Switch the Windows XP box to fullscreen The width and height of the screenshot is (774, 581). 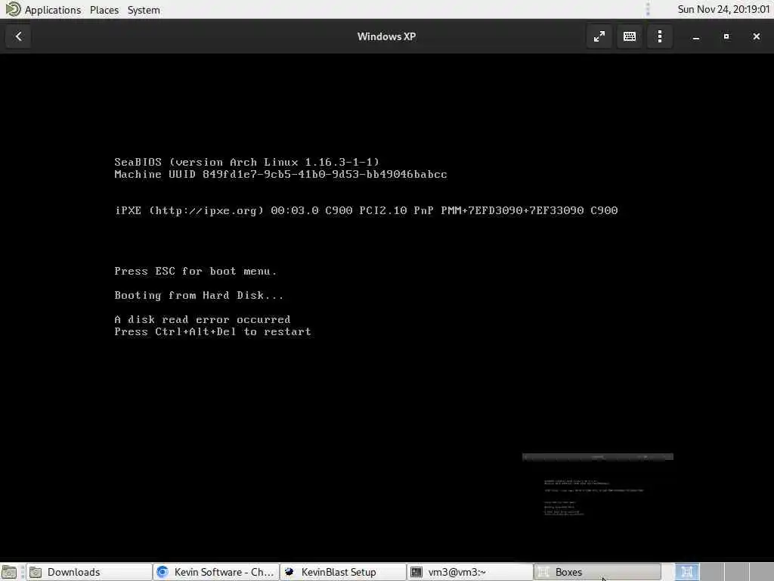coord(599,36)
